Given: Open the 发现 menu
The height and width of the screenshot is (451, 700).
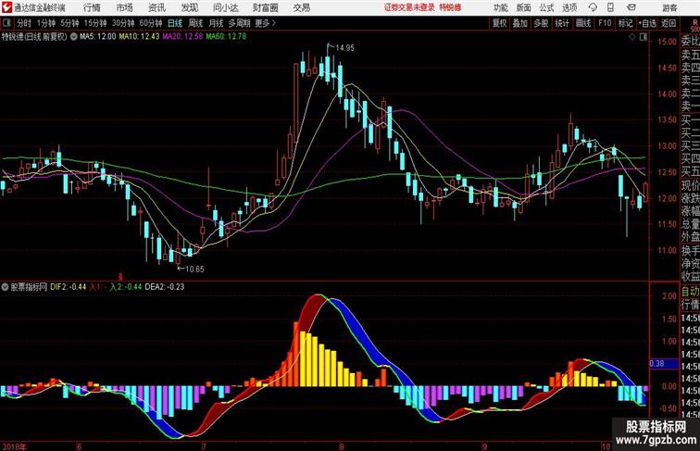Looking at the screenshot, I should (189, 7).
